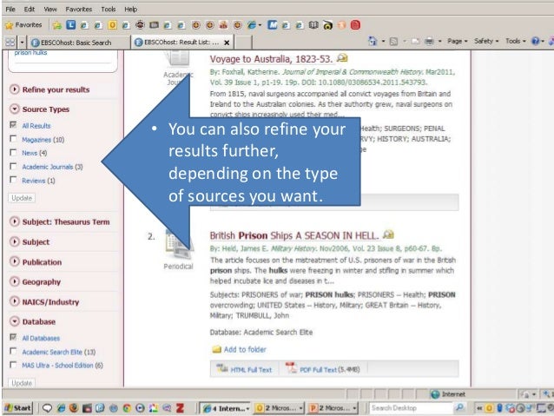
Task: Click the Home icon in command bar
Action: pyautogui.click(x=373, y=41)
